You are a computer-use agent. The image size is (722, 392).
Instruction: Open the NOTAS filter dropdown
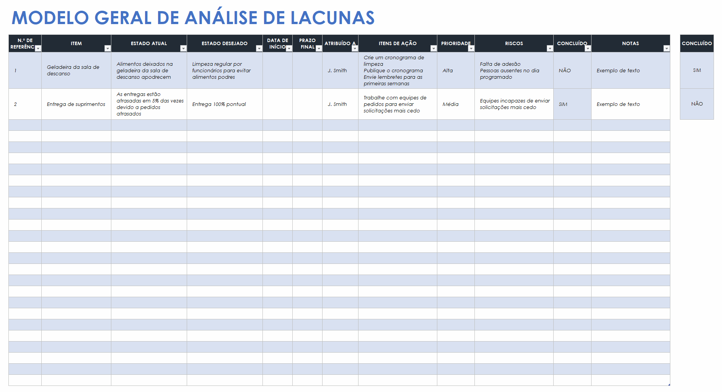click(x=667, y=49)
